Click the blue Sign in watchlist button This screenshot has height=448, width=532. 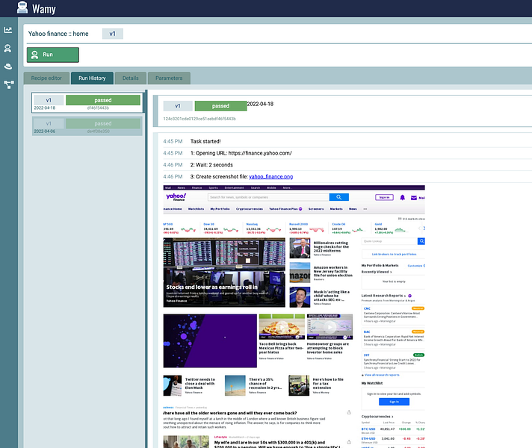[x=394, y=402]
